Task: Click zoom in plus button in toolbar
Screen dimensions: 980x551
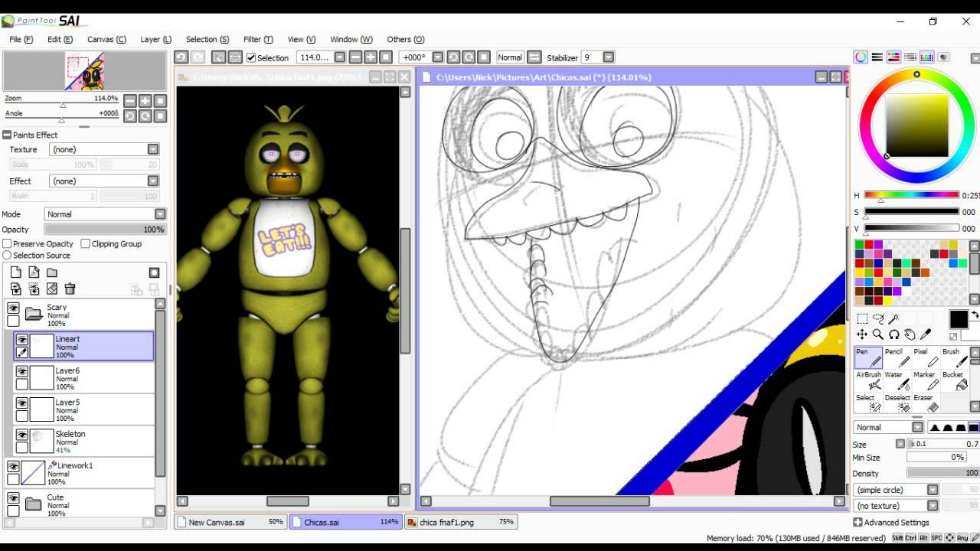Action: pyautogui.click(x=371, y=57)
